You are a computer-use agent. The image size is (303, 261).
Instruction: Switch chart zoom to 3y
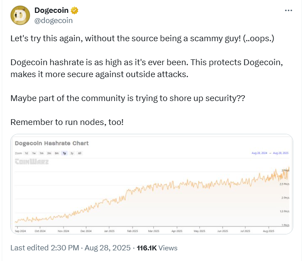(72, 153)
